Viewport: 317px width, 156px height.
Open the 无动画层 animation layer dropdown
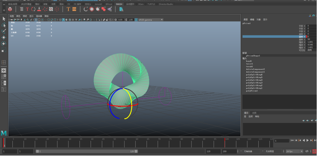click(x=273, y=151)
